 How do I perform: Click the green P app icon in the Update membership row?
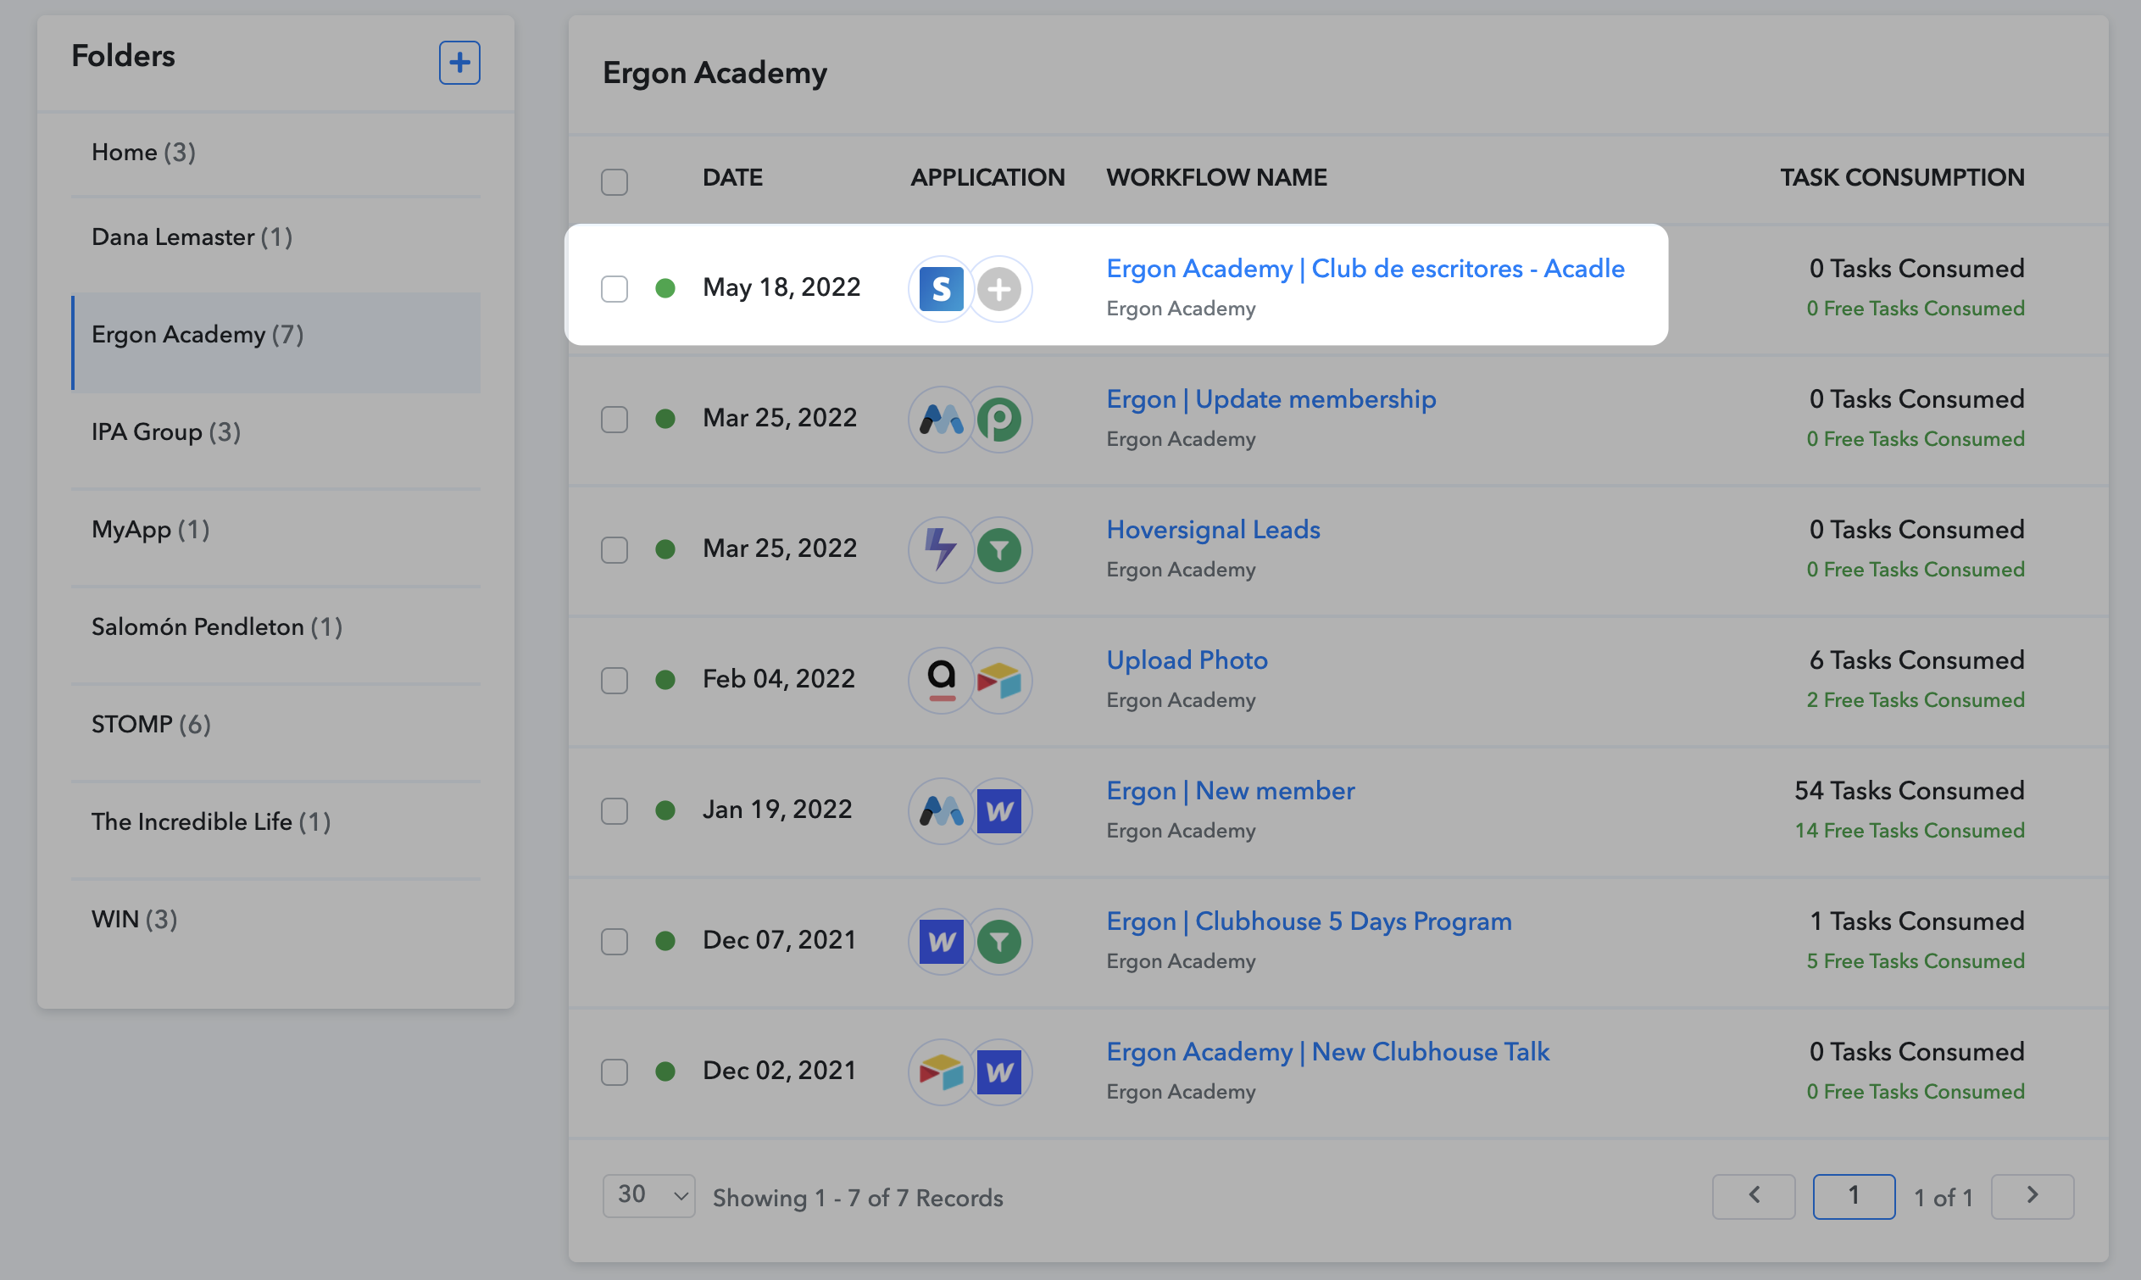click(x=999, y=420)
